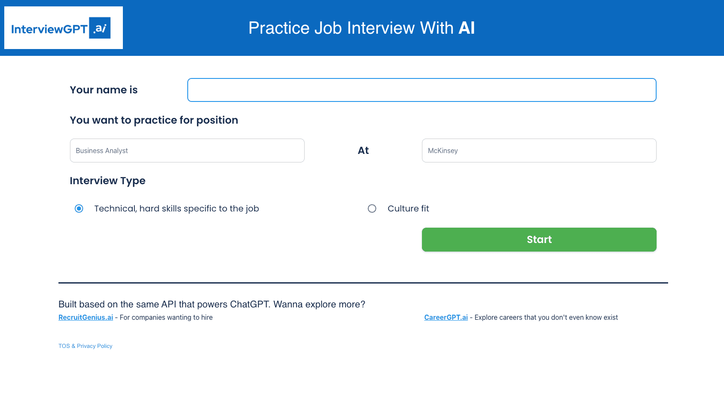
Task: Click the "Your name is" label
Action: (104, 90)
